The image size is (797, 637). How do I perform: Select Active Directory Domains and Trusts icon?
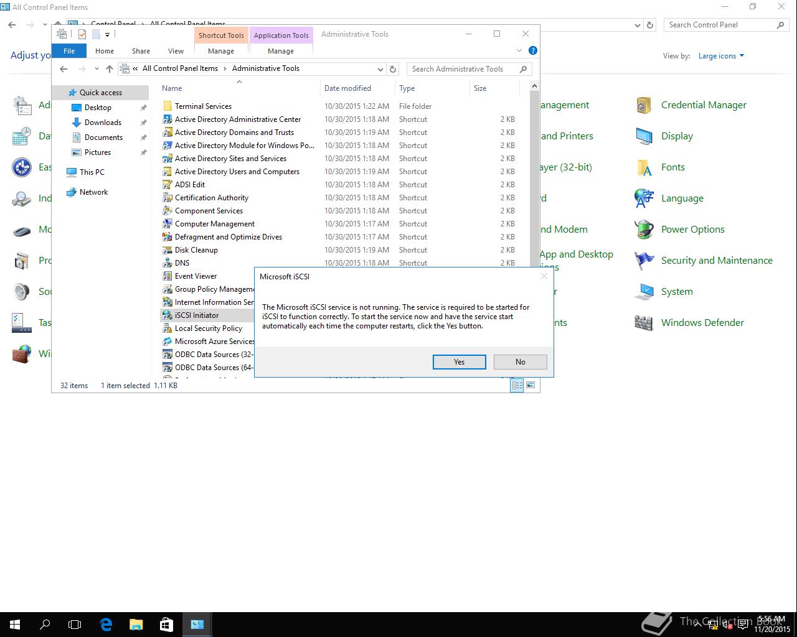167,133
